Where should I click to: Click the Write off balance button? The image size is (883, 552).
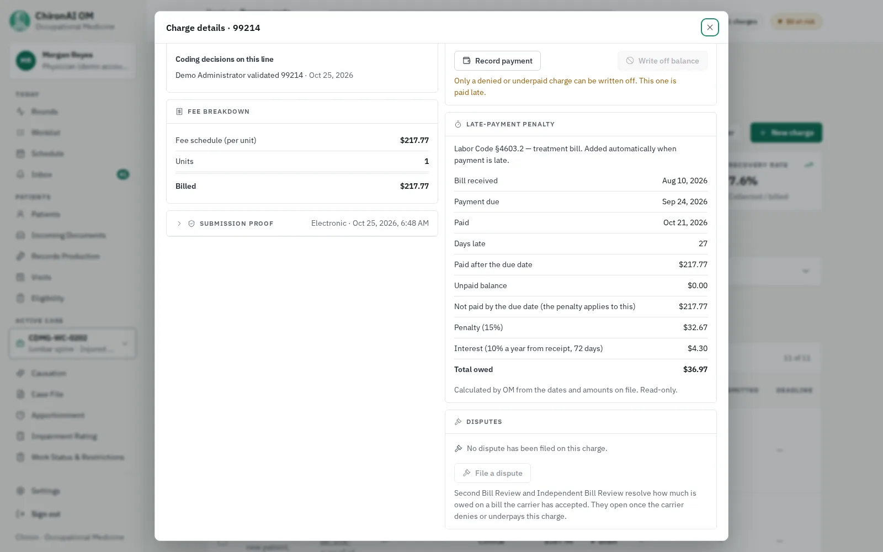662,61
